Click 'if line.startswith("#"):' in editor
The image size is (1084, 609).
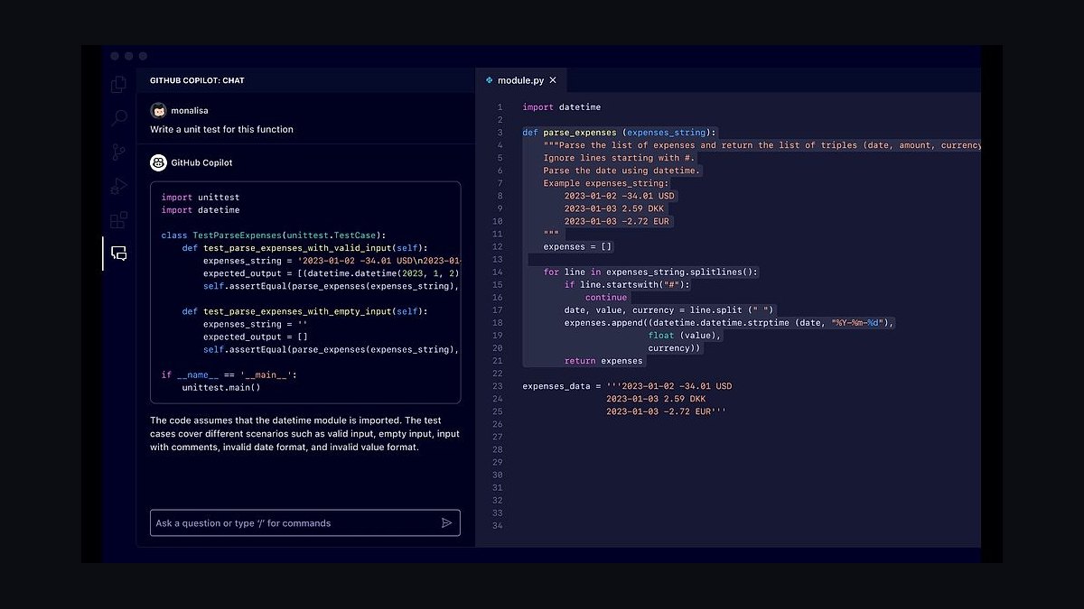click(x=628, y=284)
